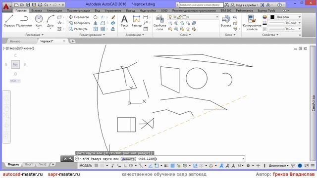Open the Управление ribbon tab
The image size is (317, 178).
tap(113, 10)
